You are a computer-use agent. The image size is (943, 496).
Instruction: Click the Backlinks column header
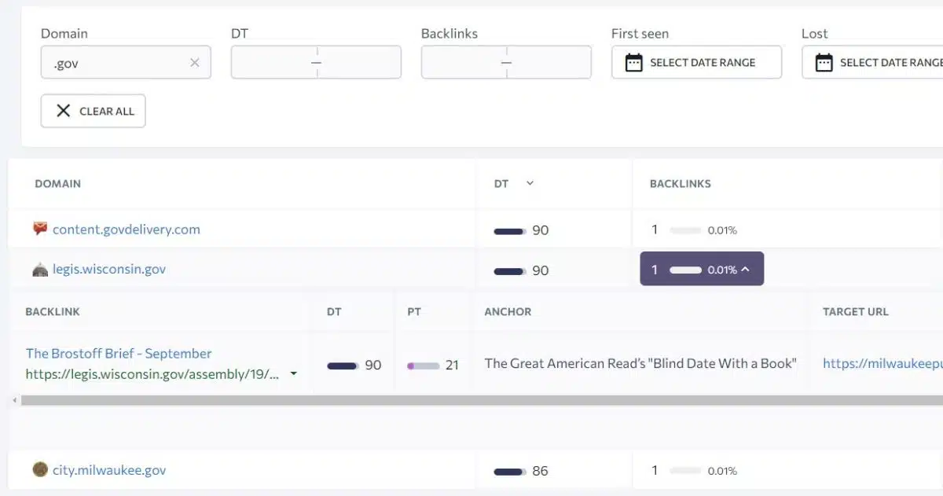(x=680, y=183)
